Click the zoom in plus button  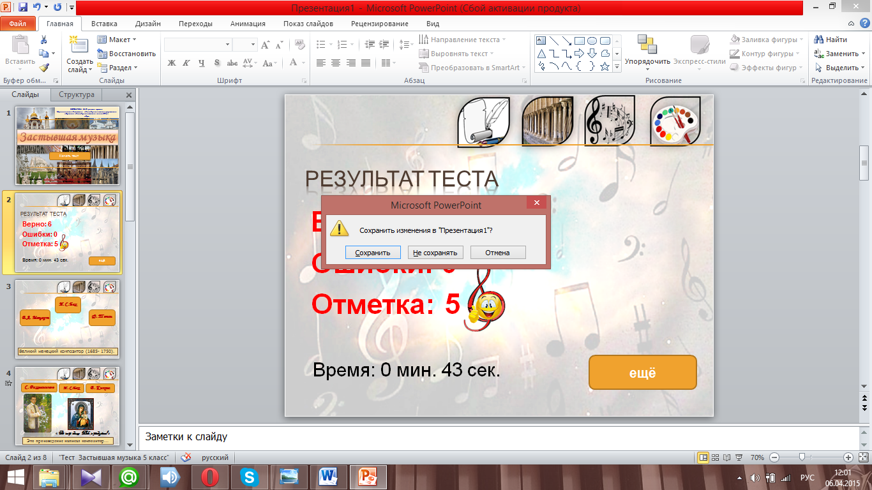848,457
